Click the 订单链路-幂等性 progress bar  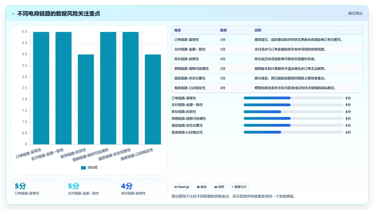[293, 98]
